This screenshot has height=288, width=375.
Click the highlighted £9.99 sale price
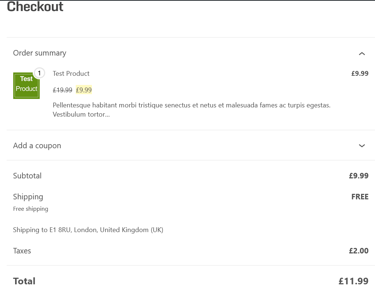(84, 90)
